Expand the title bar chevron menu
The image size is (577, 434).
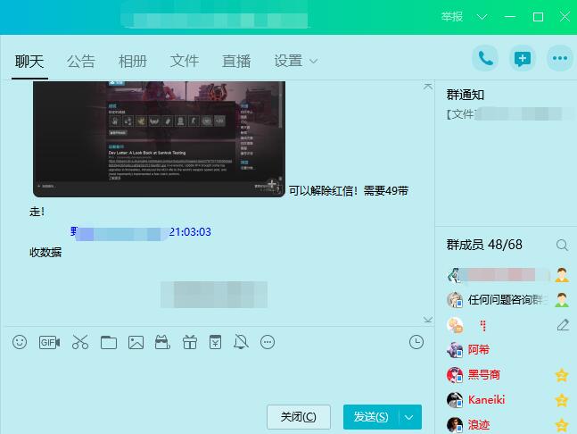482,17
